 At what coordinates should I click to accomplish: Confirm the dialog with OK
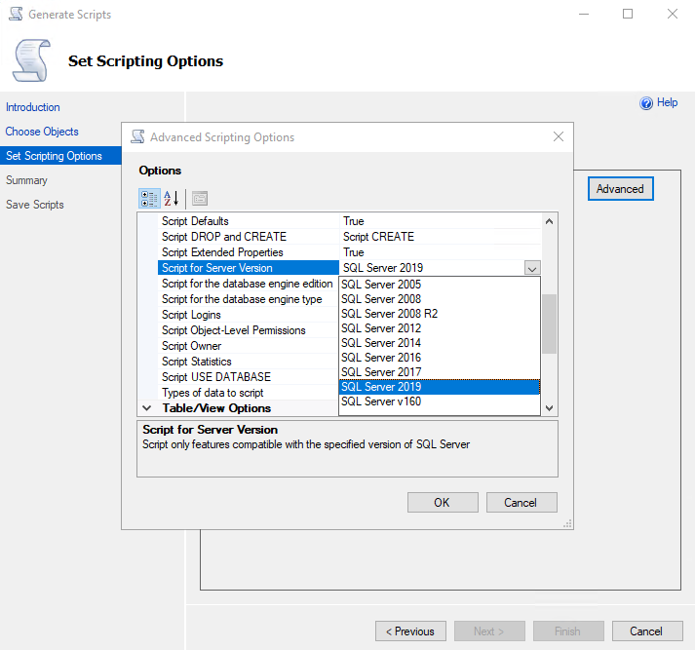[x=443, y=503]
